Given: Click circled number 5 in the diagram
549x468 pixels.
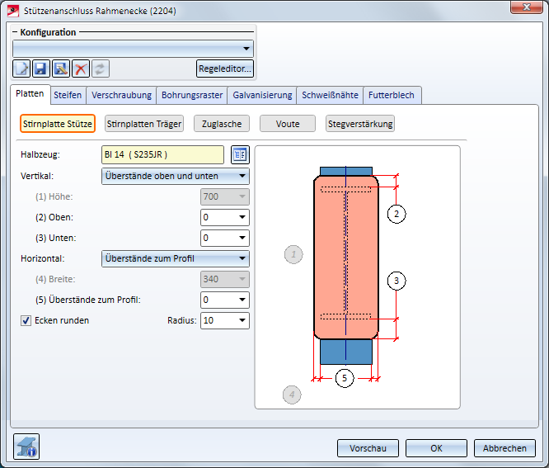Looking at the screenshot, I should 345,378.
